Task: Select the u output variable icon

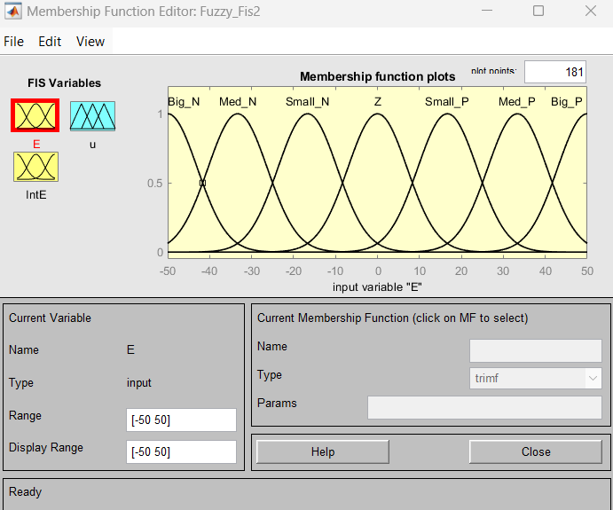Action: [x=92, y=115]
